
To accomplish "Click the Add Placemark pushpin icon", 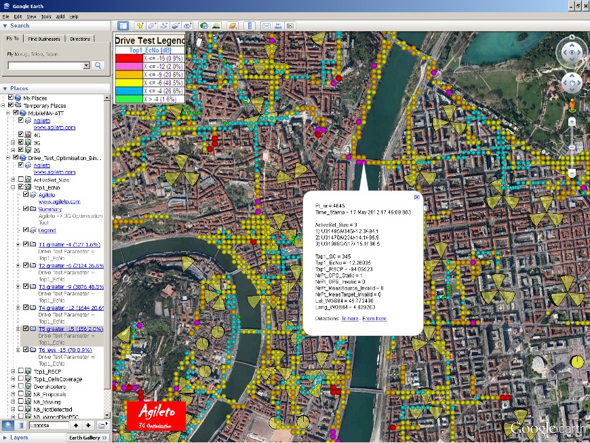I will (x=140, y=26).
